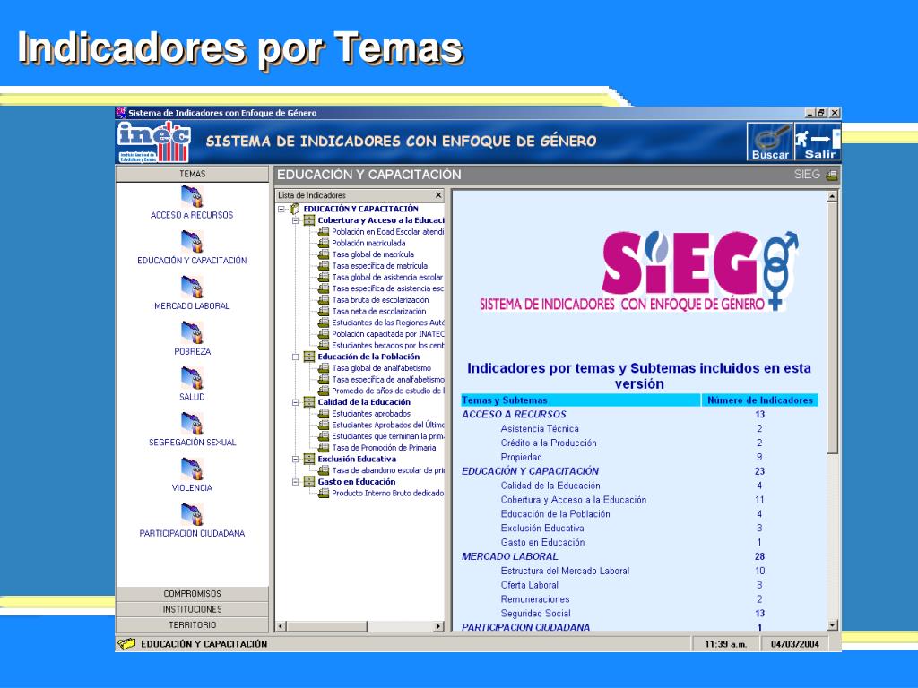Open the TEMAS panel tab
This screenshot has height=688, width=918.
pyautogui.click(x=192, y=174)
